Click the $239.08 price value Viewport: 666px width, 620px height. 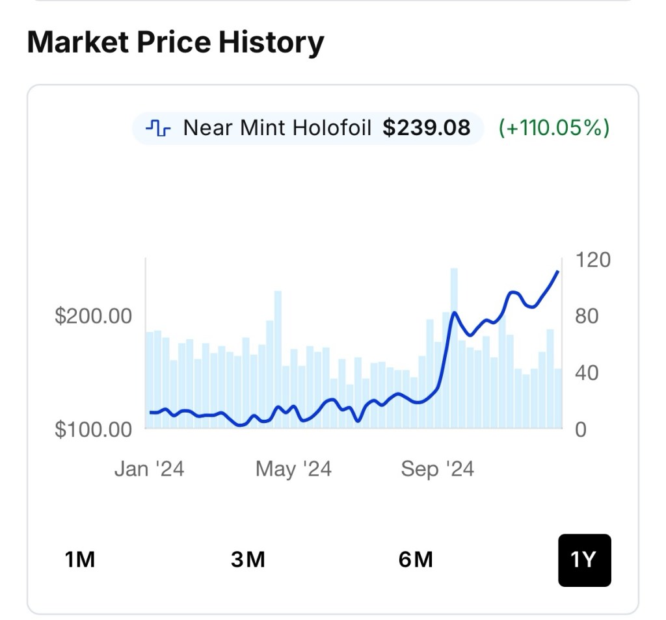(x=426, y=128)
